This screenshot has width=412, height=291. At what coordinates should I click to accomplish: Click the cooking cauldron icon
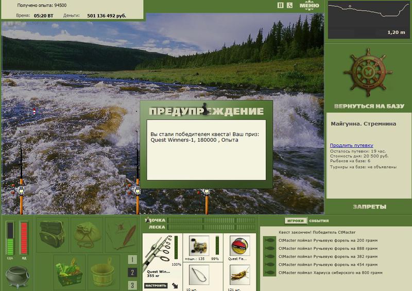(17, 277)
